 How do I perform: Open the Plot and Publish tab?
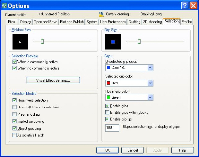click(72, 22)
